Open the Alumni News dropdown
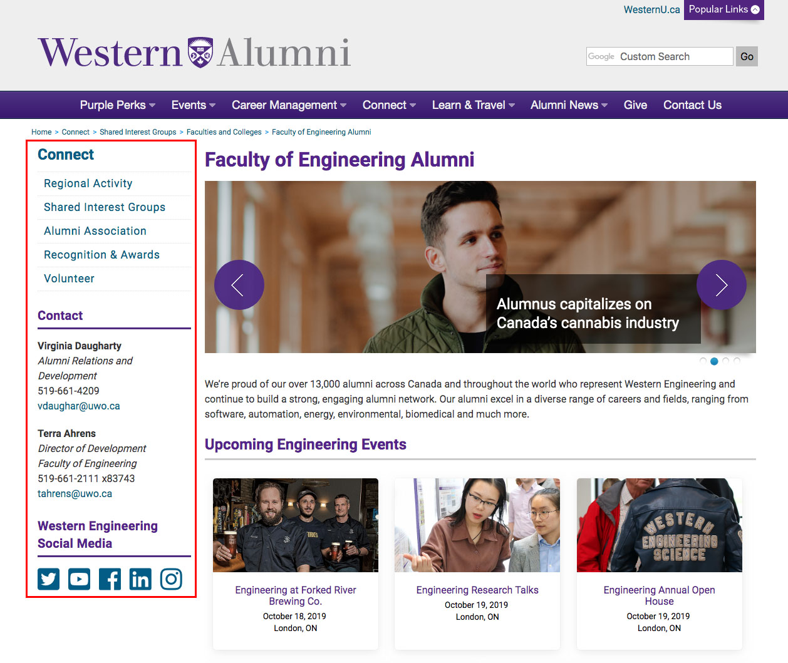 569,105
